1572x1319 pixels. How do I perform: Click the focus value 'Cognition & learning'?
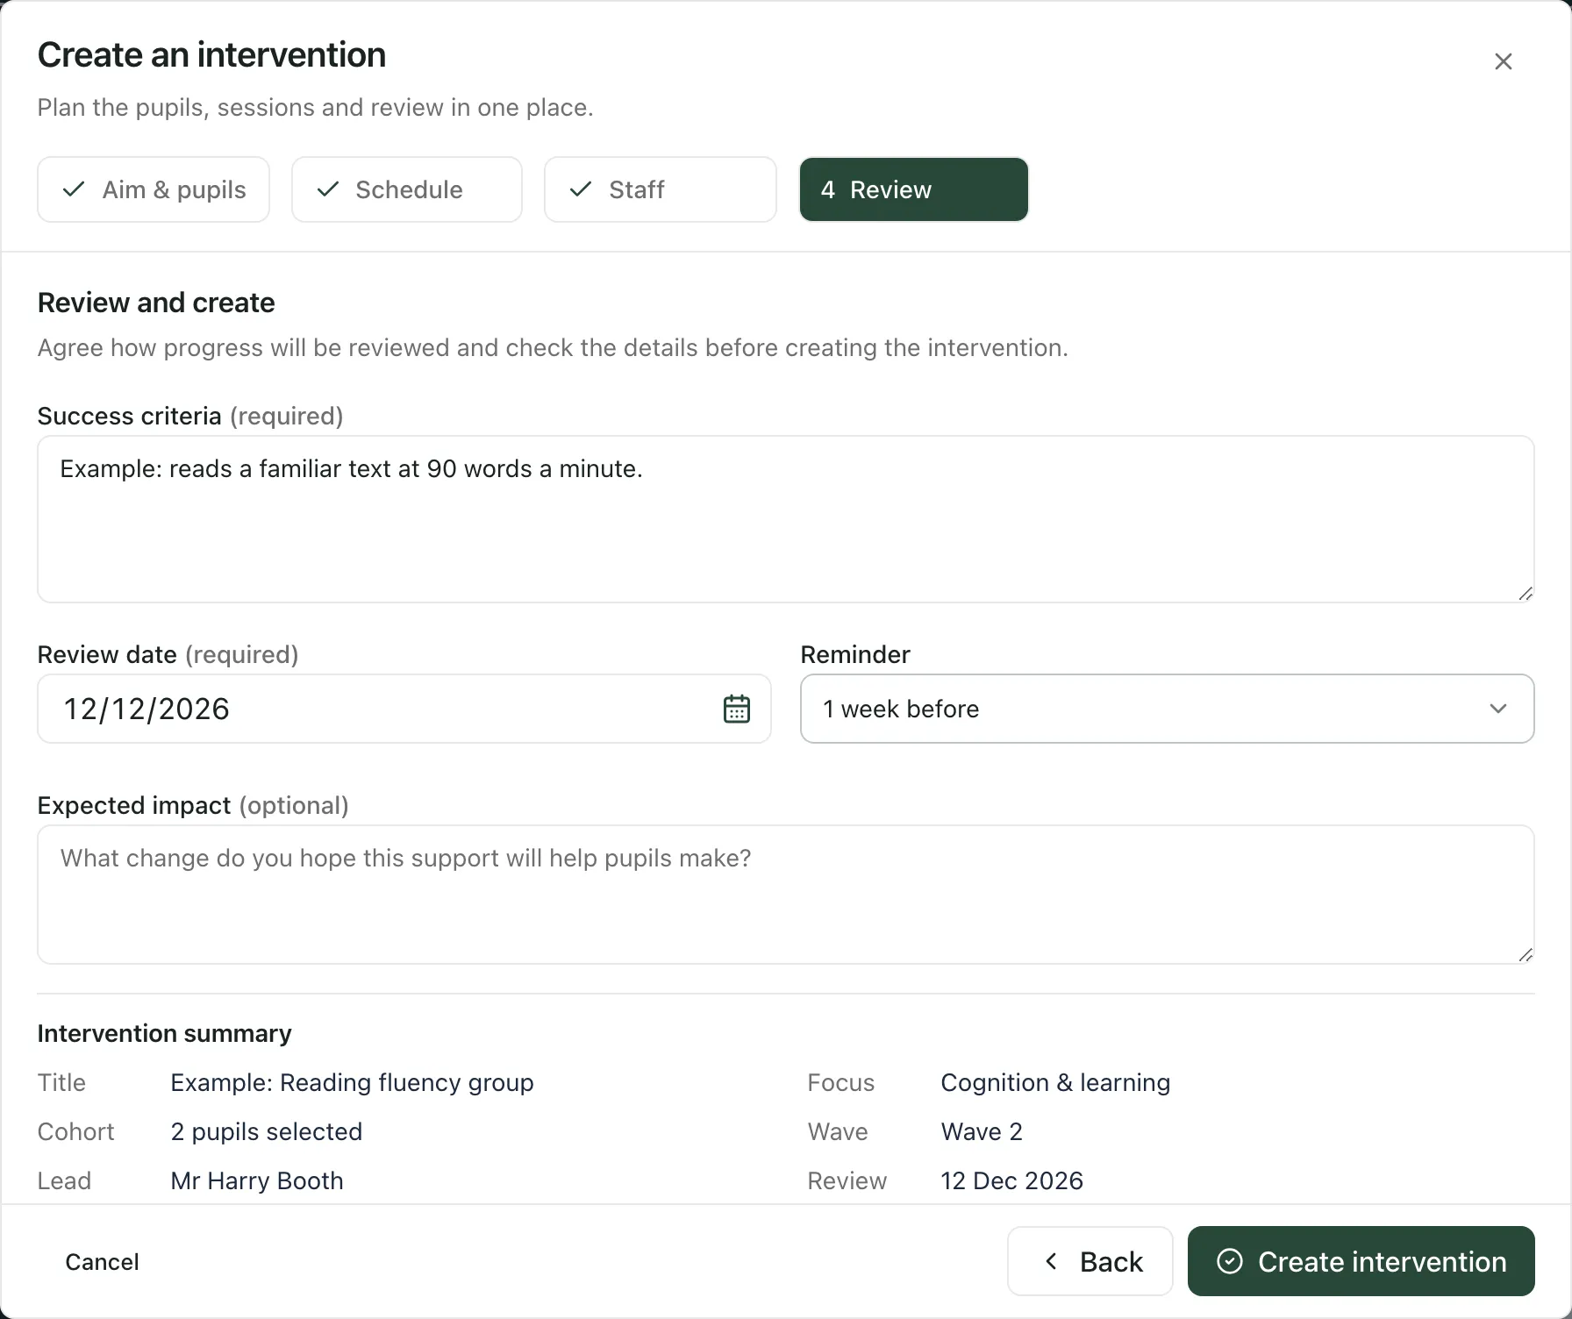(x=1055, y=1082)
